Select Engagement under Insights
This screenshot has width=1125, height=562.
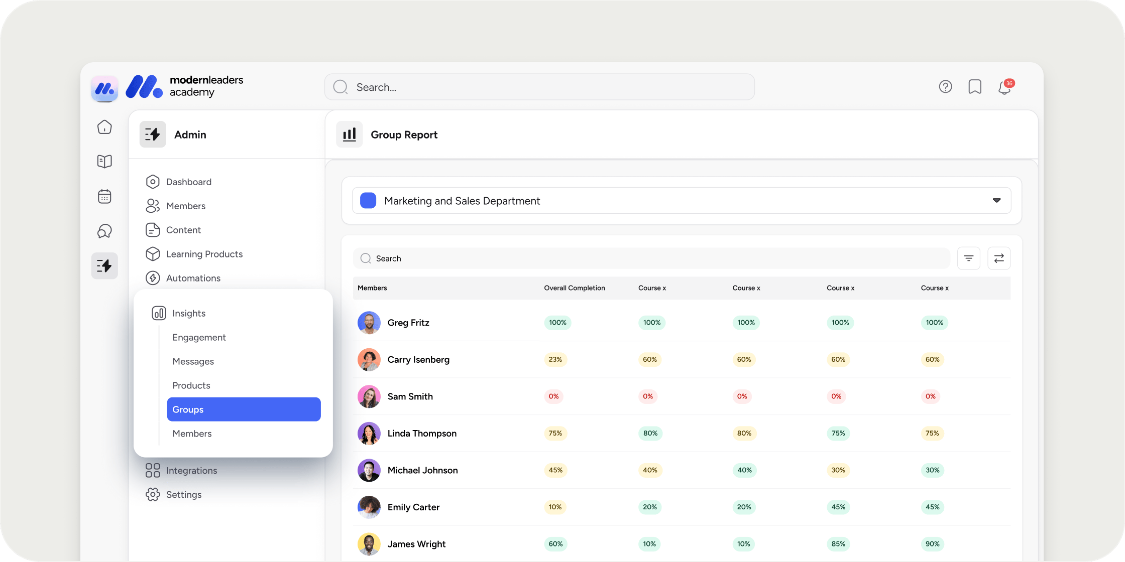click(x=199, y=337)
